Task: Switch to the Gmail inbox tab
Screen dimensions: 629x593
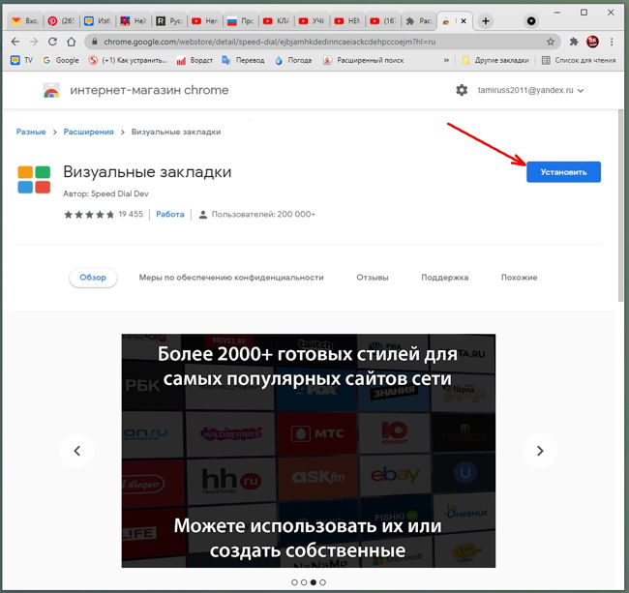Action: pos(25,21)
